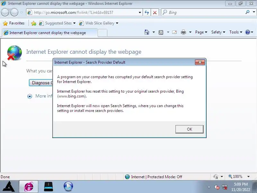Select the 'Internet Explorer cannot display' tab

pos(49,33)
